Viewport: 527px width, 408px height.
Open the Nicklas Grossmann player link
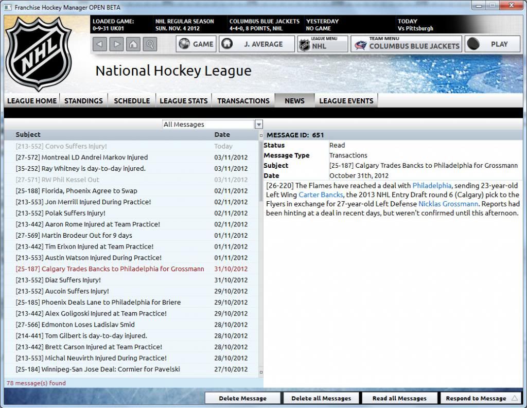448,204
